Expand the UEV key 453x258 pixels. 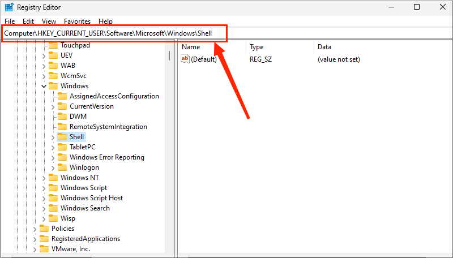tap(44, 55)
